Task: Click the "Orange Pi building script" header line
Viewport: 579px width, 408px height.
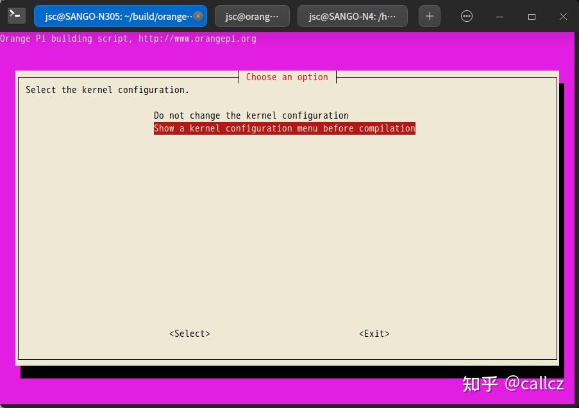Action: (x=64, y=38)
